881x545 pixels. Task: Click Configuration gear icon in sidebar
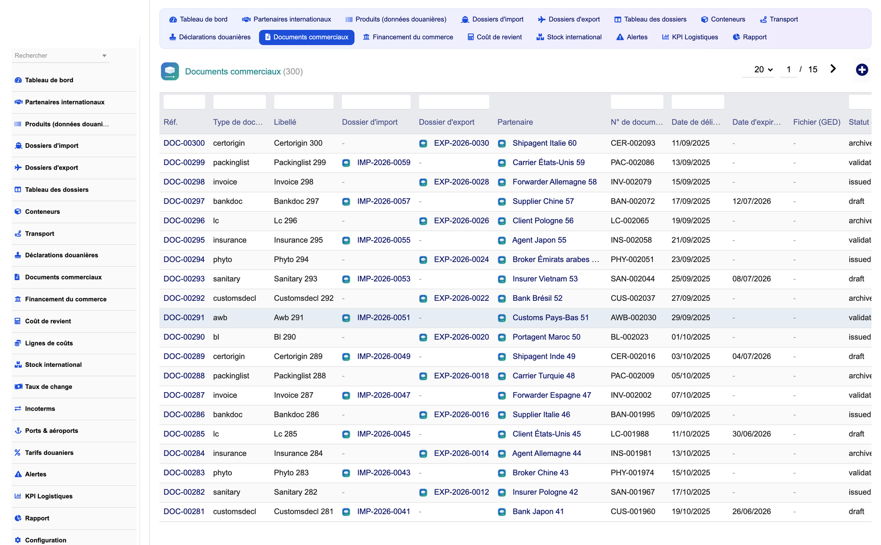coord(18,540)
